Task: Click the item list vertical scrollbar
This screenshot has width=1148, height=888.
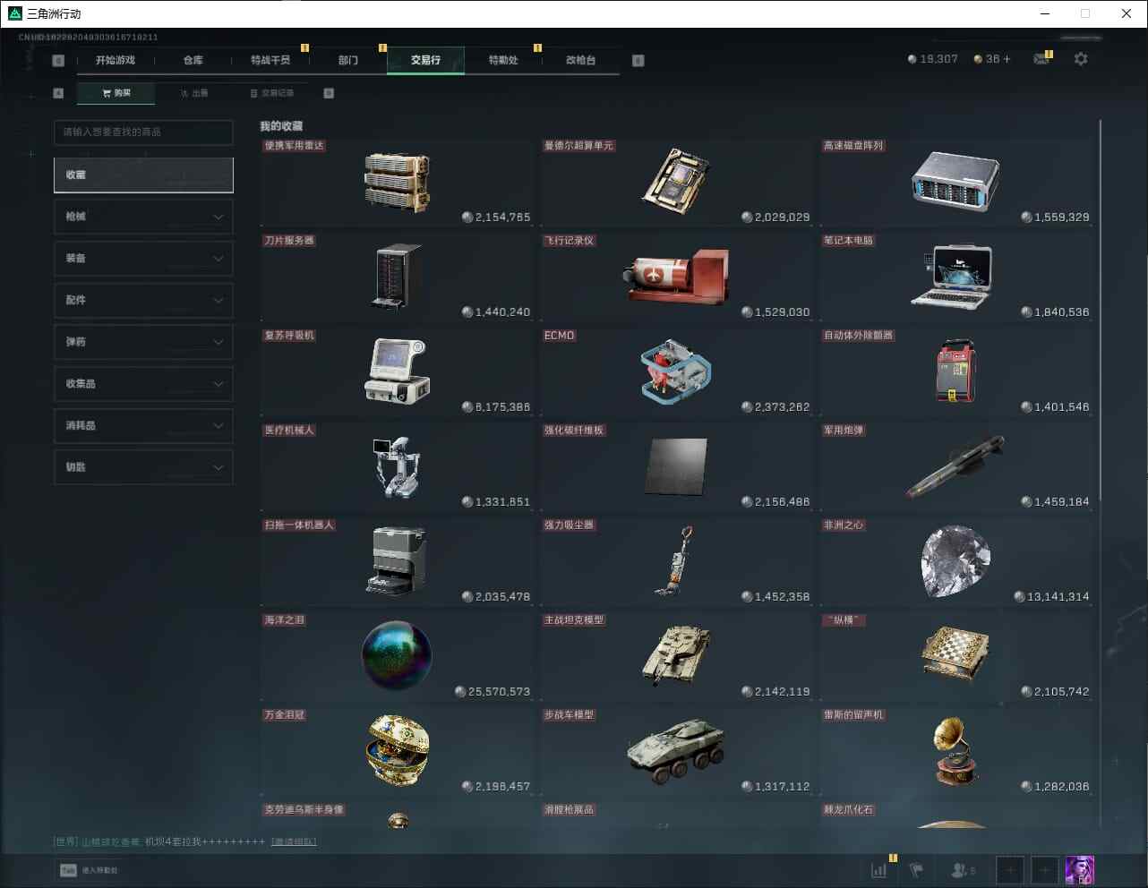Action: click(1100, 313)
